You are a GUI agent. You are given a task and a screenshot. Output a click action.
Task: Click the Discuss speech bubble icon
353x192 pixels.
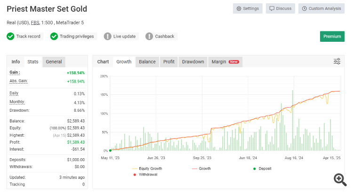point(272,8)
